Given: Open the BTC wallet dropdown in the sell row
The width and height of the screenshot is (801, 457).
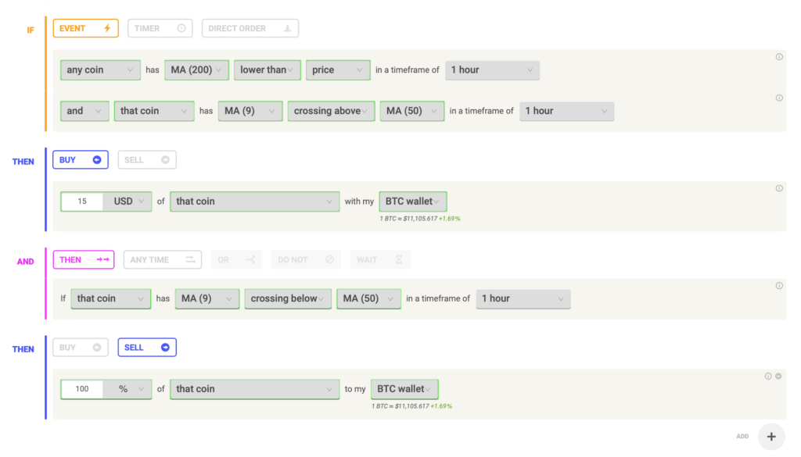Looking at the screenshot, I should [x=404, y=389].
